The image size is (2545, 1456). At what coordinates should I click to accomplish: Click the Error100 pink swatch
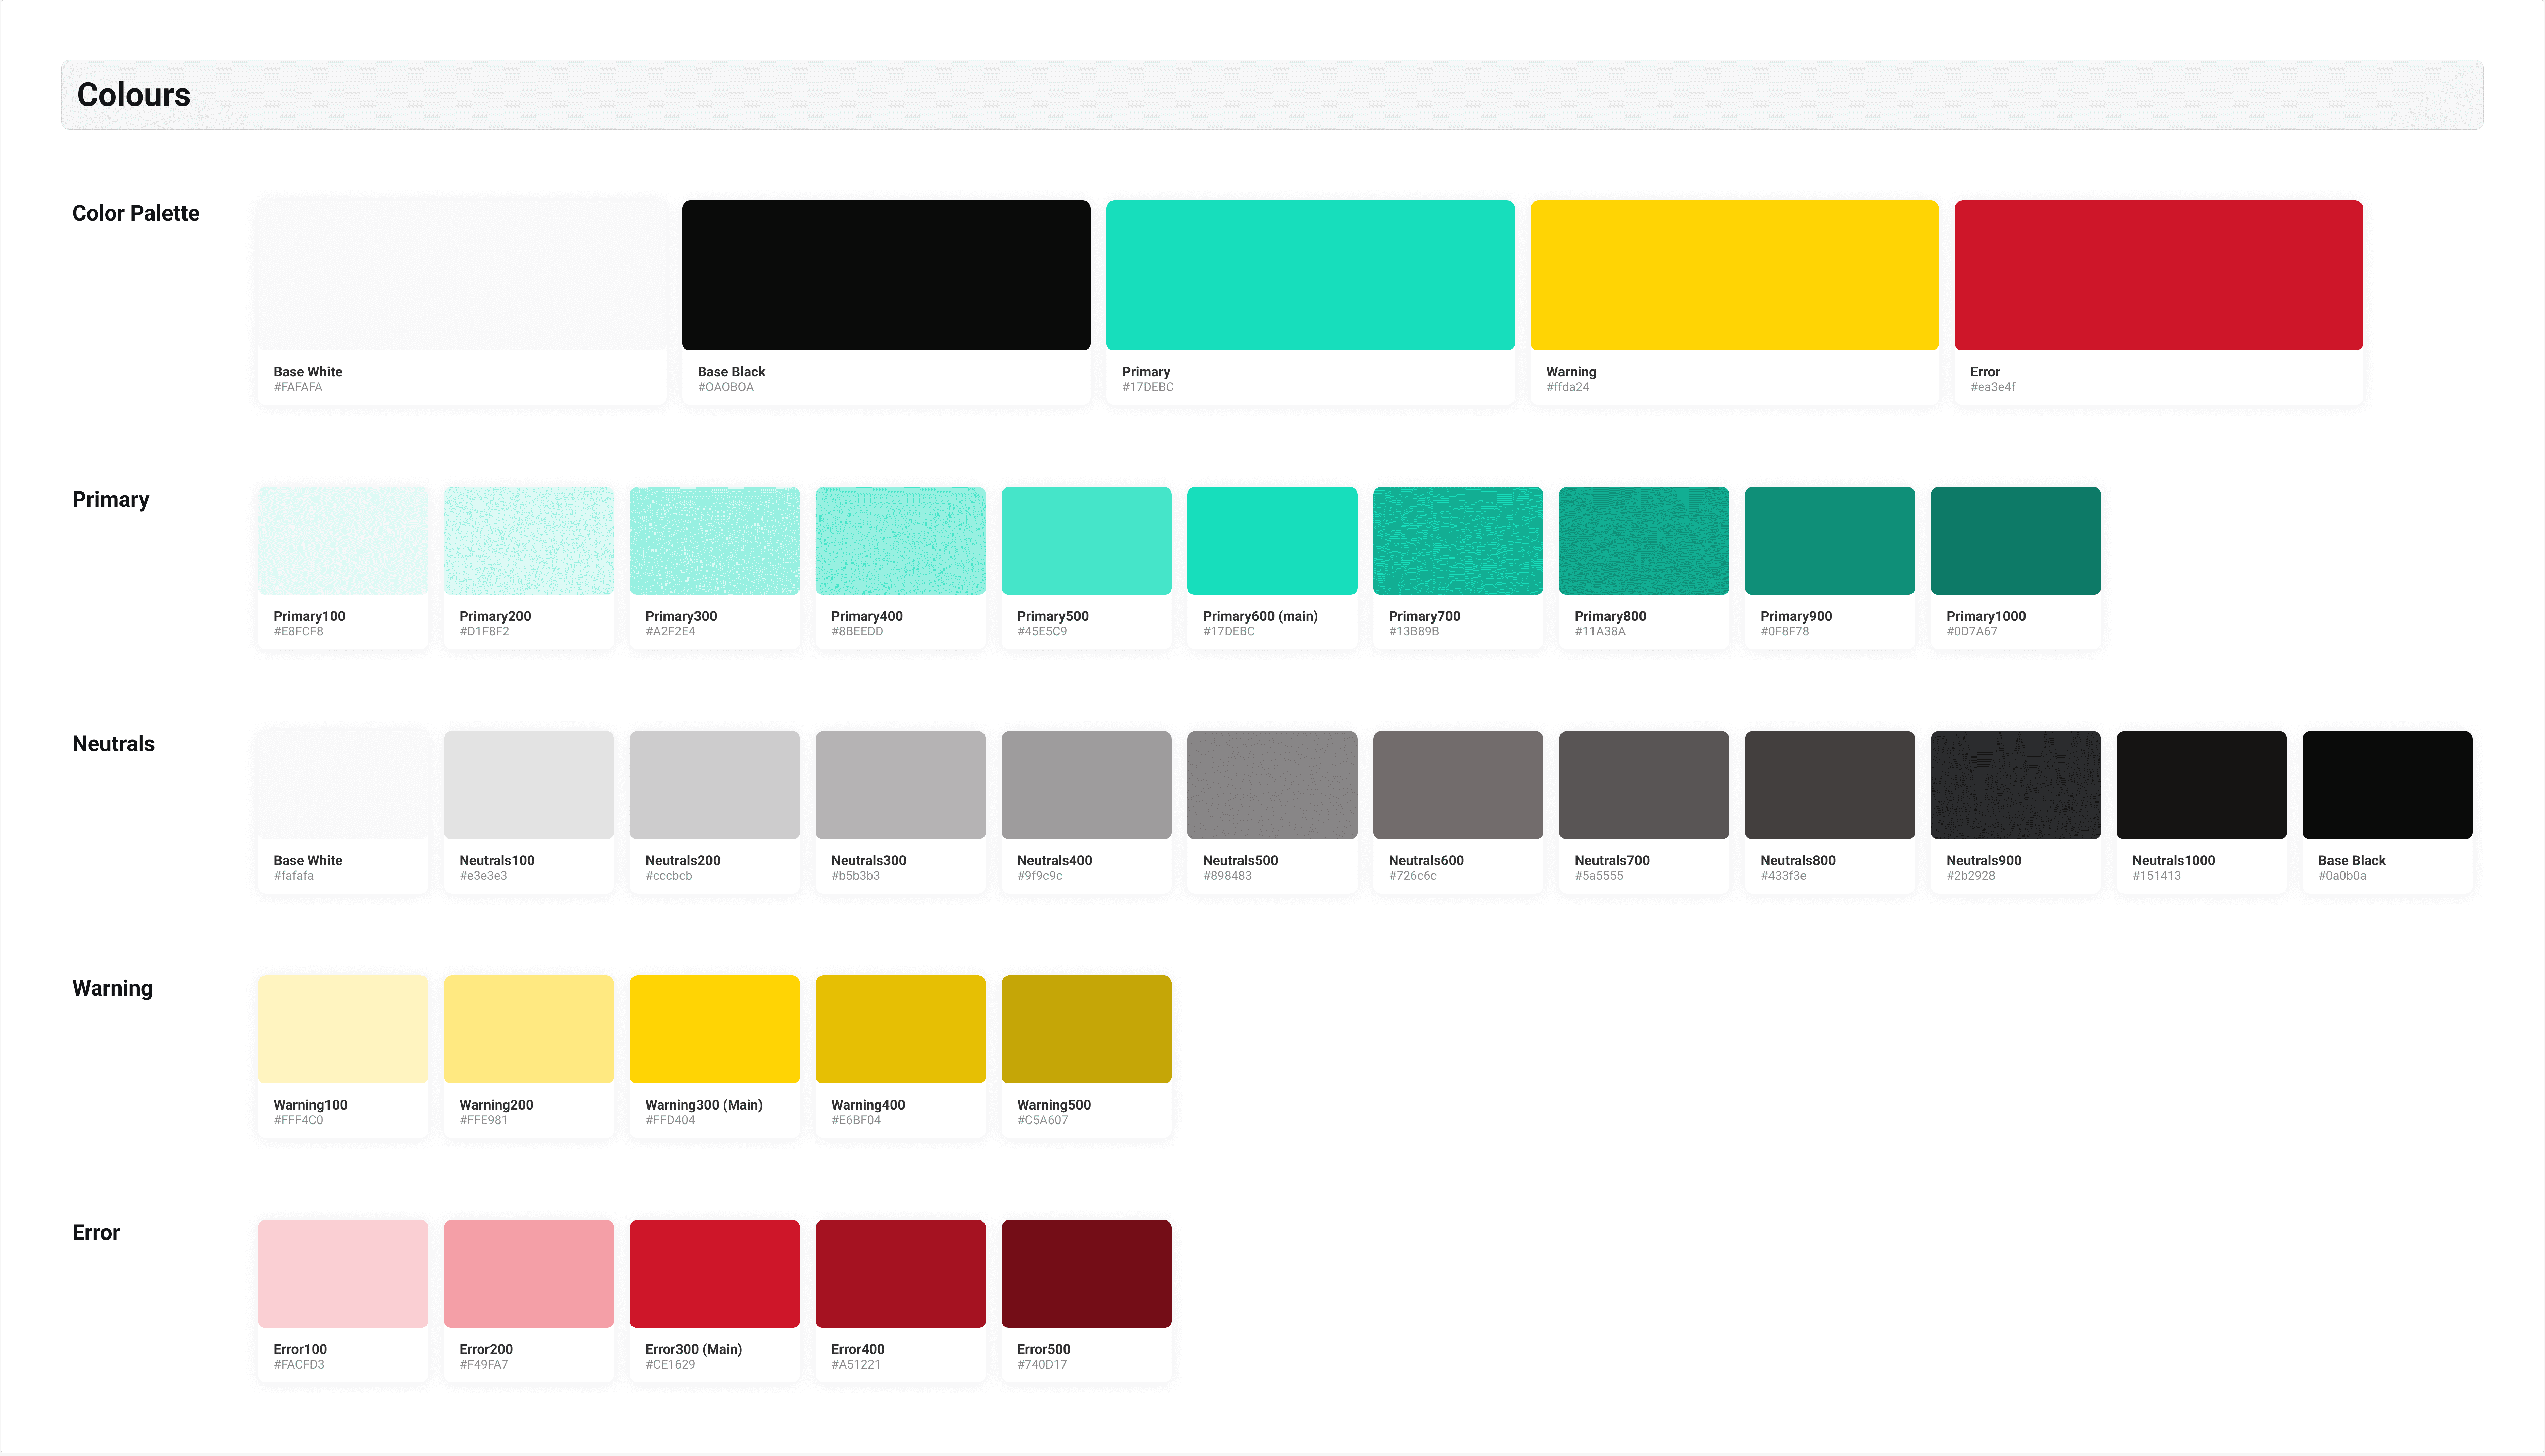[x=343, y=1273]
